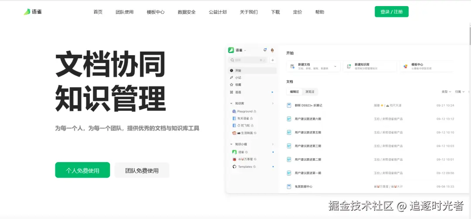The height and width of the screenshot is (219, 471).
Task: Click the green group icon beside 语雀 under 知识小组
Action: 235,152
